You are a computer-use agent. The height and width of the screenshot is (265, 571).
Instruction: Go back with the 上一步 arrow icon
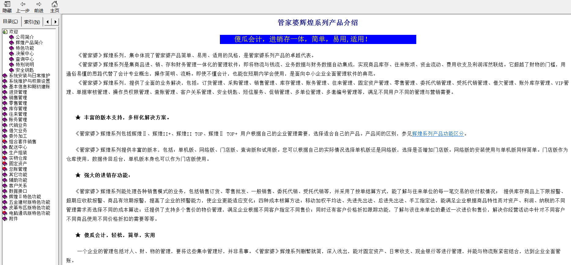[23, 4]
